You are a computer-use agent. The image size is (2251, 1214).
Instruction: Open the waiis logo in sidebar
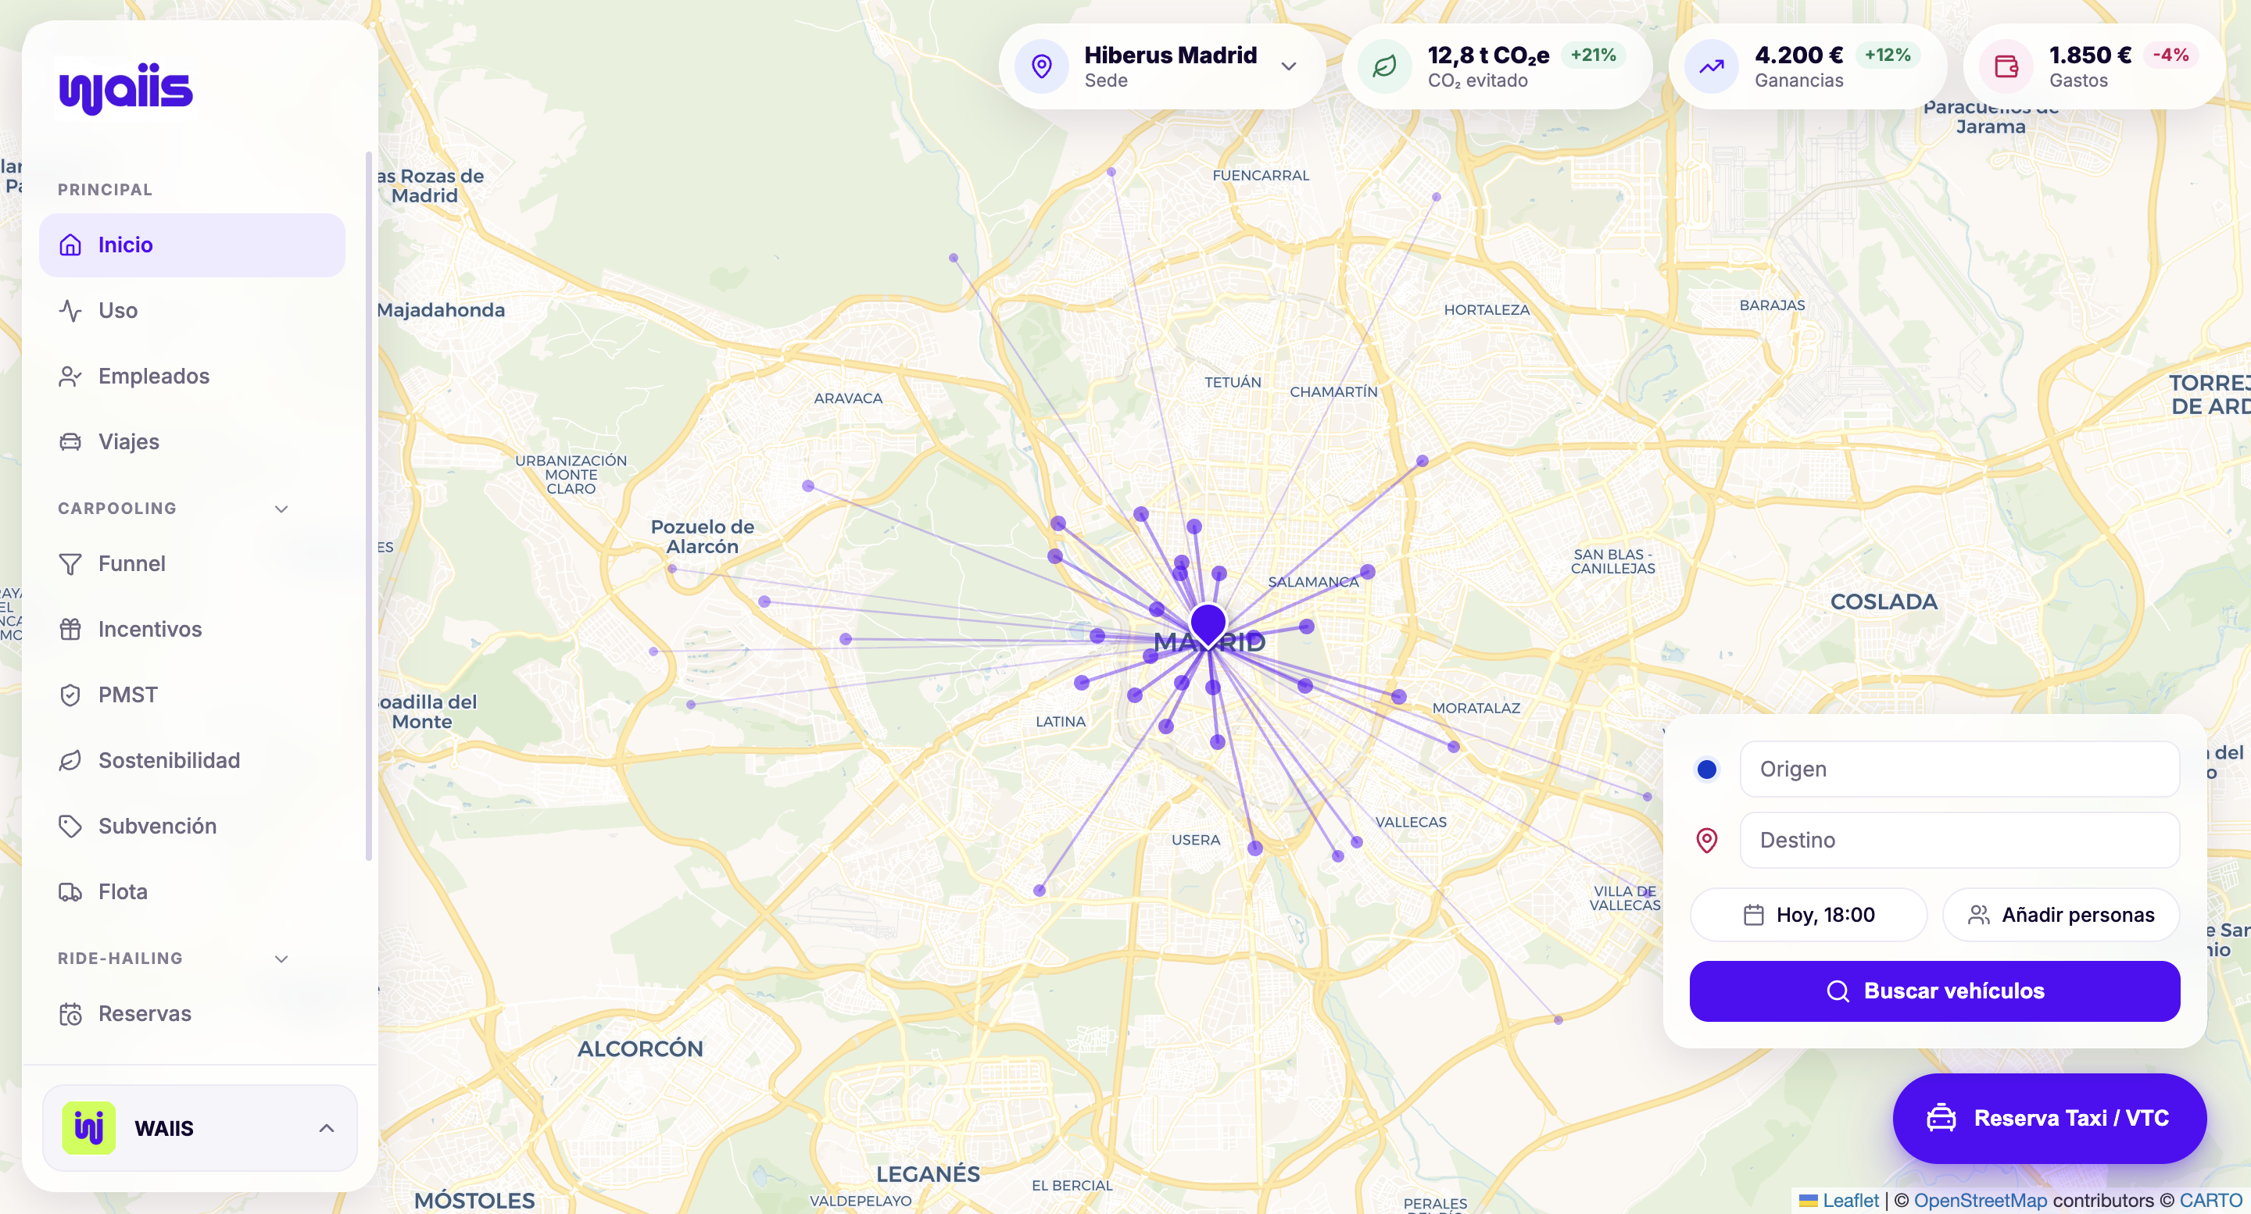[126, 87]
